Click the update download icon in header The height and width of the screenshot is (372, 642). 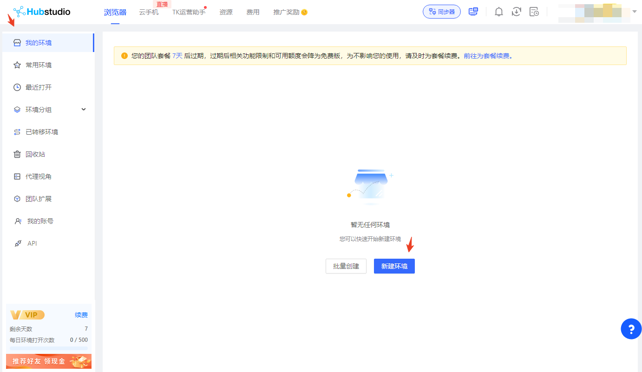(516, 12)
